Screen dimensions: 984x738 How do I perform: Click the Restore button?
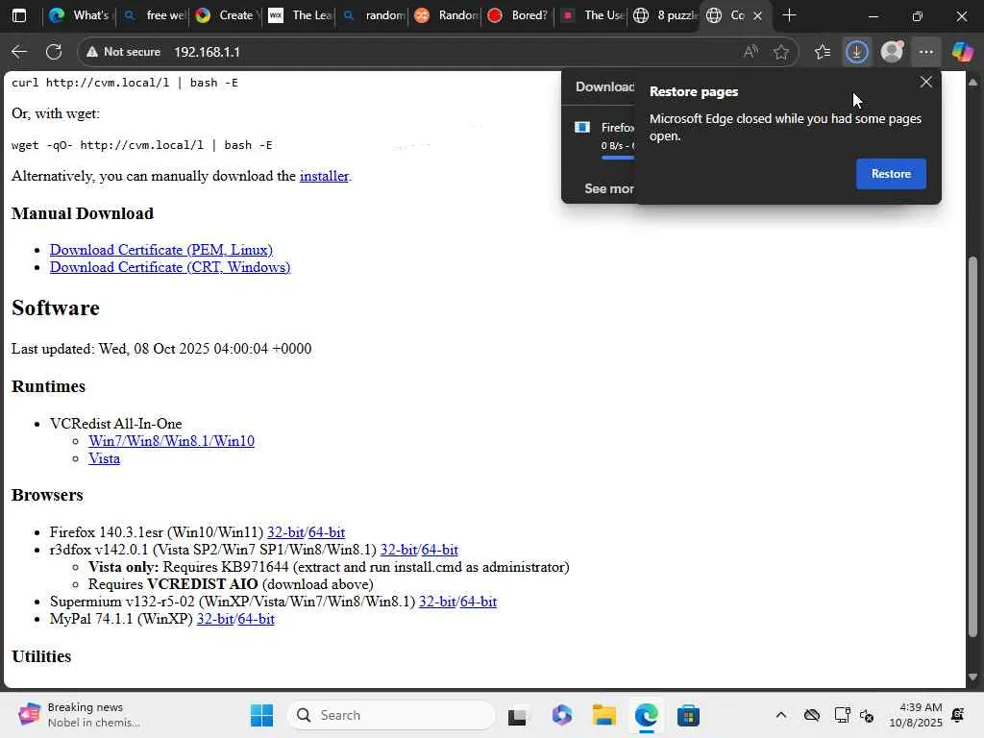[x=891, y=174]
